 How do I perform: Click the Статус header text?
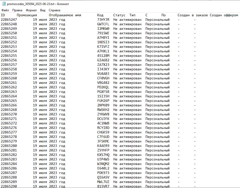click(x=119, y=15)
